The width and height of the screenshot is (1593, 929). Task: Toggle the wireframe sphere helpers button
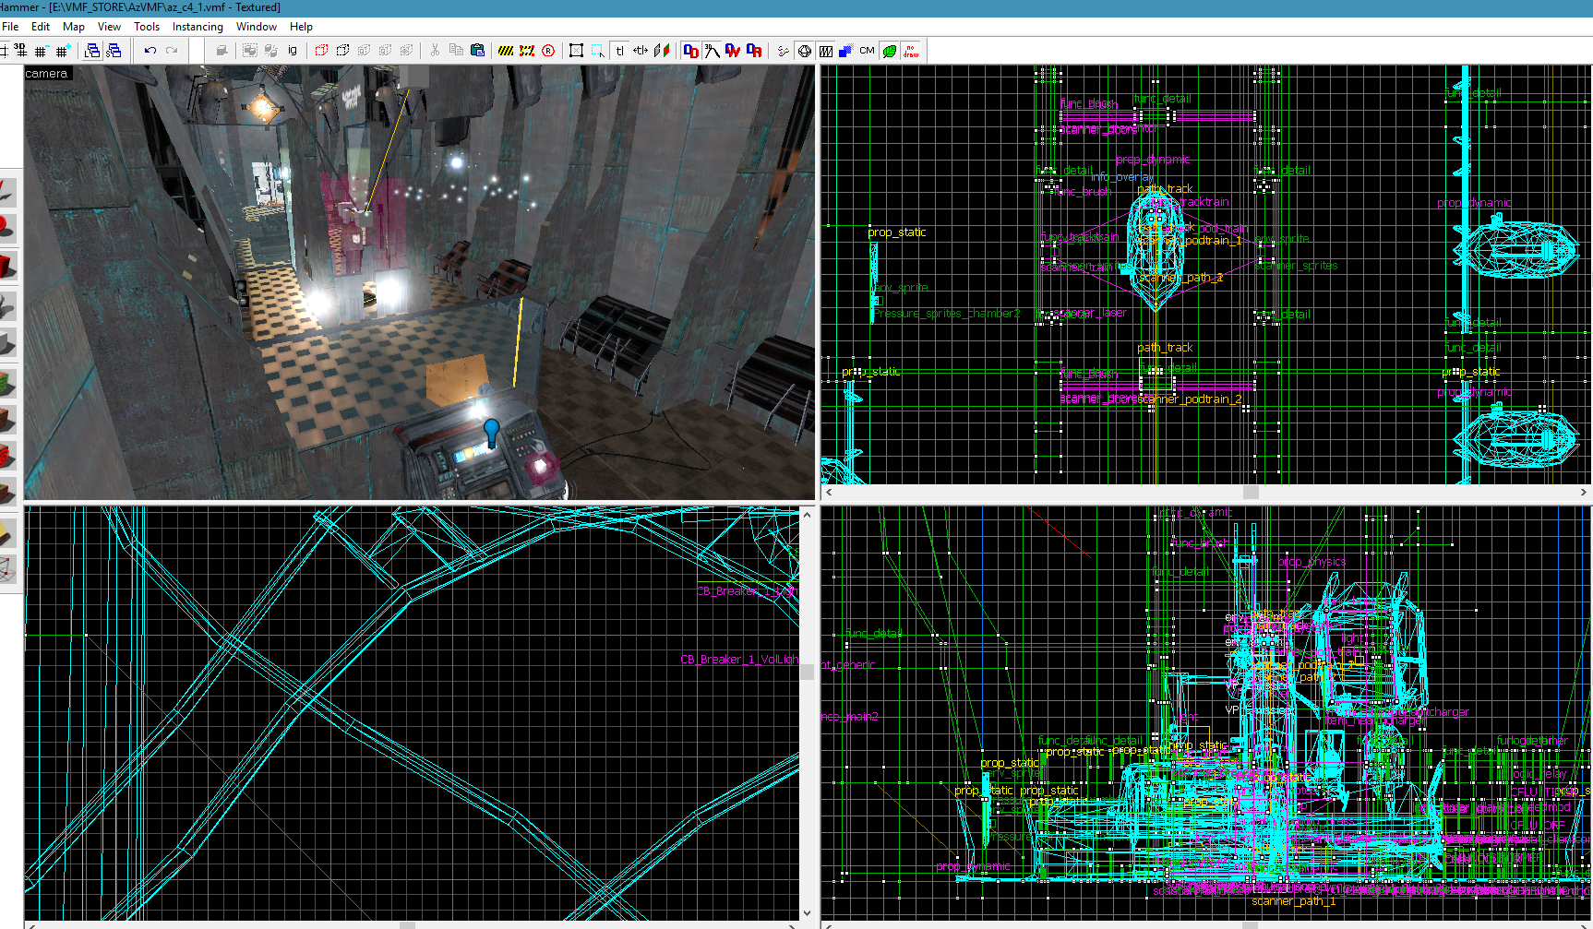[x=805, y=51]
